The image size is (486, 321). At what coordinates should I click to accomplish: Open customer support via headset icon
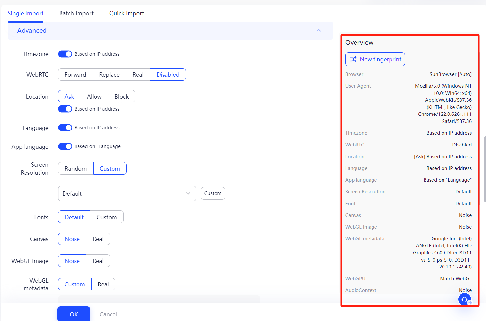464,299
